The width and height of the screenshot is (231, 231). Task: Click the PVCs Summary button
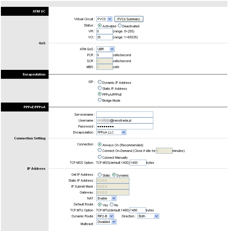tap(129, 19)
